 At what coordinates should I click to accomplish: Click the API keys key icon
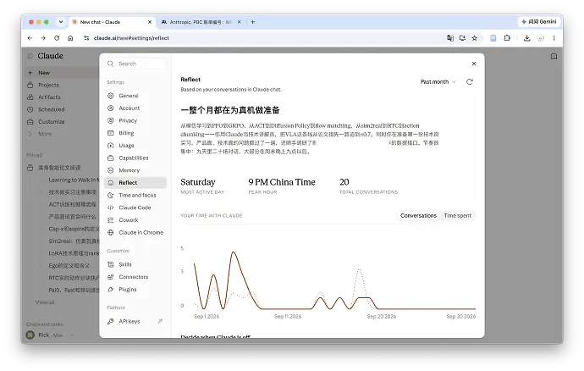(x=111, y=321)
